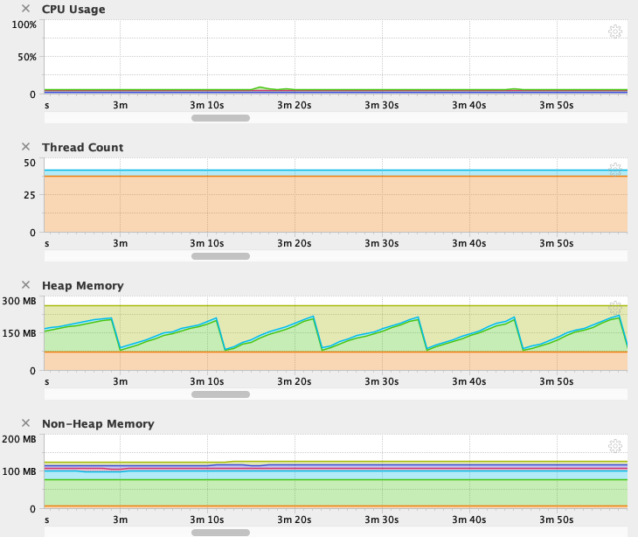Select the 3m mark on Thread Count axis
The width and height of the screenshot is (638, 537).
[121, 244]
